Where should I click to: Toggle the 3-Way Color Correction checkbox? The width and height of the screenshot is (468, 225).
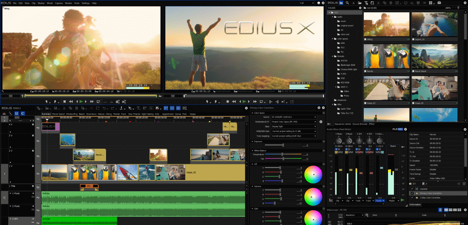411,197
